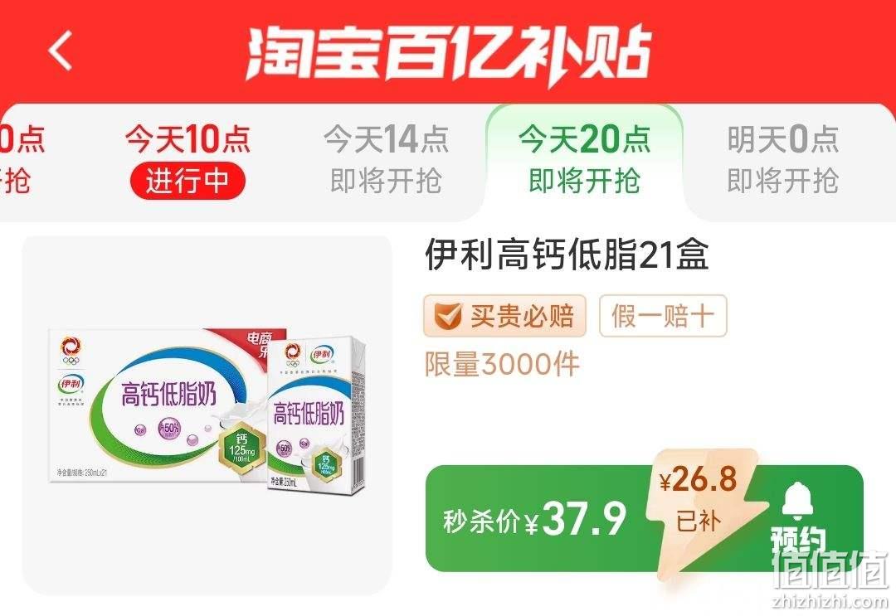The height and width of the screenshot is (616, 896).
Task: Tap the 买贵必赔 guarantee tag
Action: [504, 316]
